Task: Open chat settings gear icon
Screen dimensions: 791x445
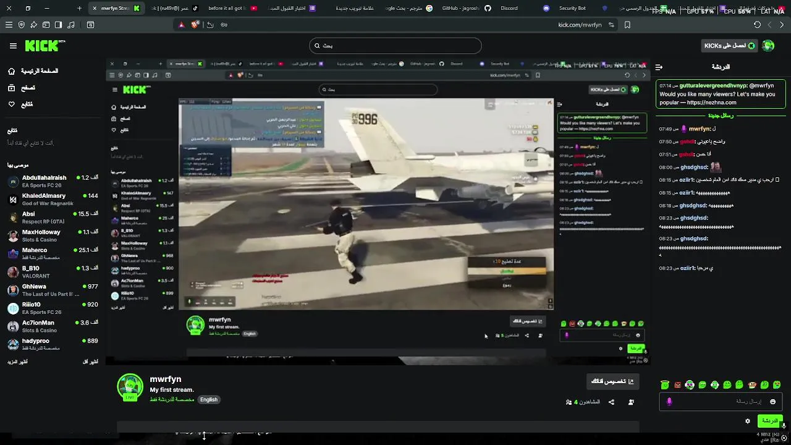Action: [747, 421]
